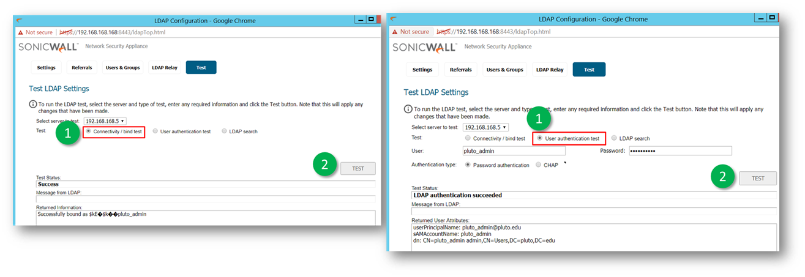Expand the server selection dropdown in right window

tap(485, 127)
